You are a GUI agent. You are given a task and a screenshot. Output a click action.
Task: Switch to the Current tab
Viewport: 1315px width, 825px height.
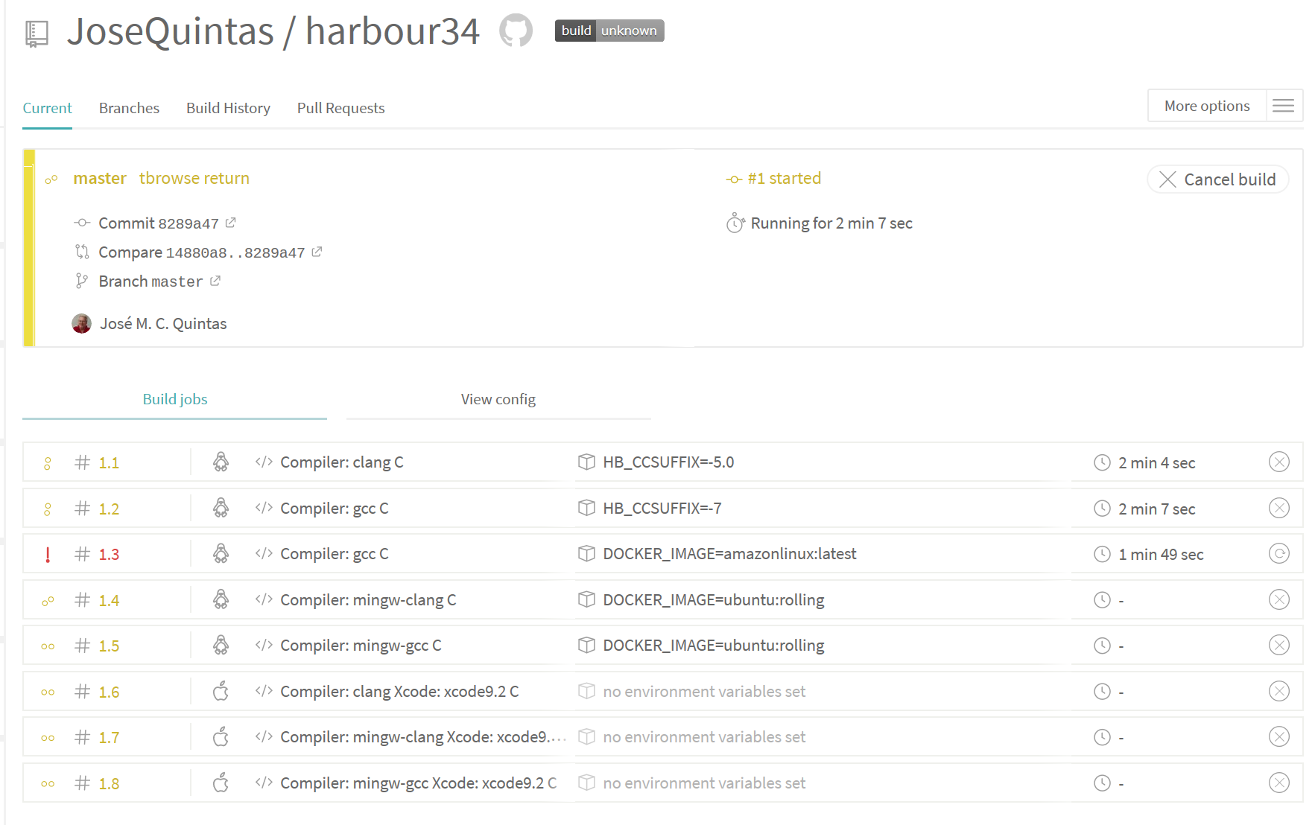point(47,108)
